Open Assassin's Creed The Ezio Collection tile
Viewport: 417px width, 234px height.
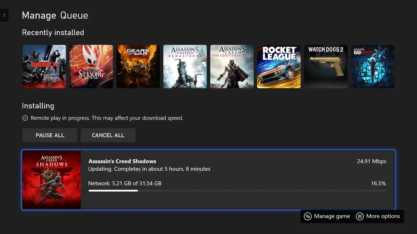pos(232,66)
